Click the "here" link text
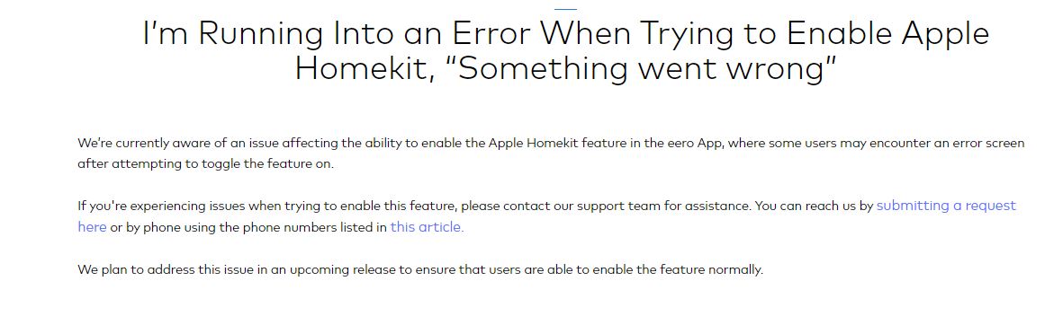Viewport: 1054px width, 325px height. click(92, 226)
